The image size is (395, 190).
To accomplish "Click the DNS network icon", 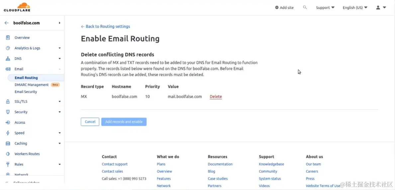I will click(8, 59).
